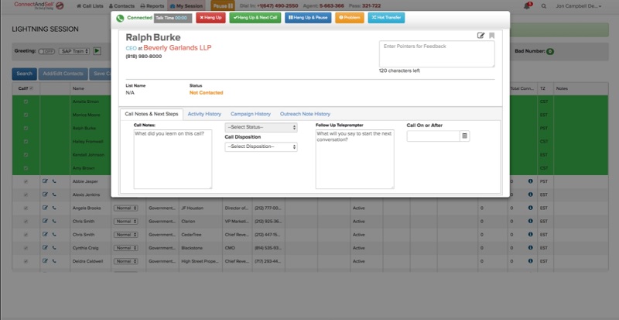Open the Reports menu

152,6
